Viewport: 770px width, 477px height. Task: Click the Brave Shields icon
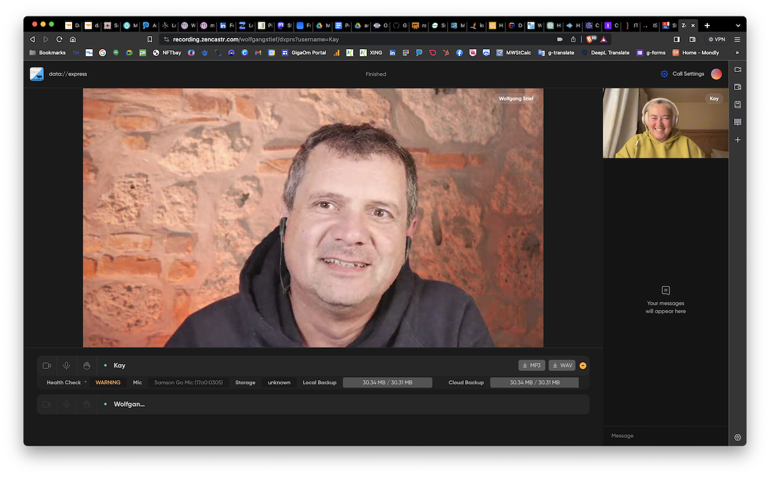591,39
